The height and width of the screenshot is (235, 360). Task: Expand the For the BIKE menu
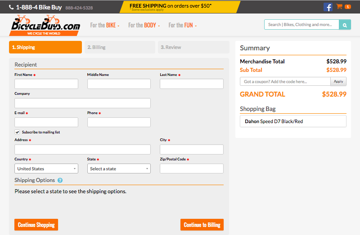[104, 25]
